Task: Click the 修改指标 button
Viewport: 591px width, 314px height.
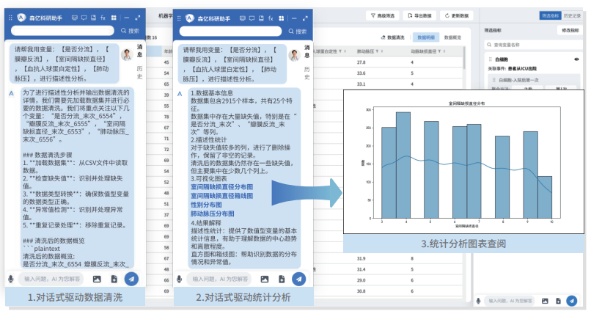Action: click(570, 30)
